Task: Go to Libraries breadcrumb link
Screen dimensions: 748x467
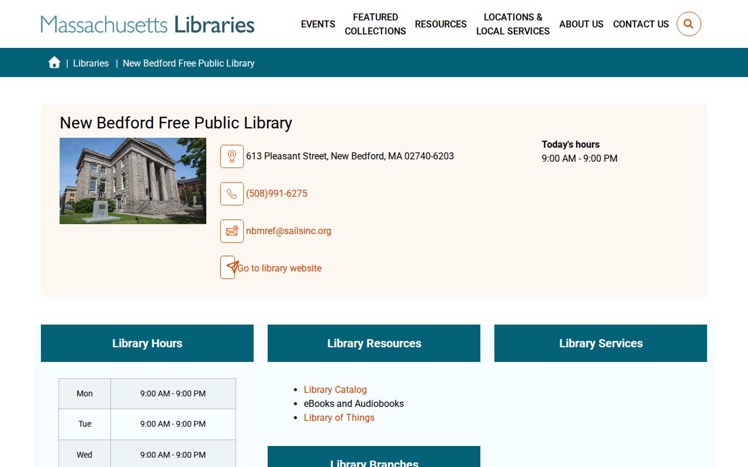Action: (91, 63)
